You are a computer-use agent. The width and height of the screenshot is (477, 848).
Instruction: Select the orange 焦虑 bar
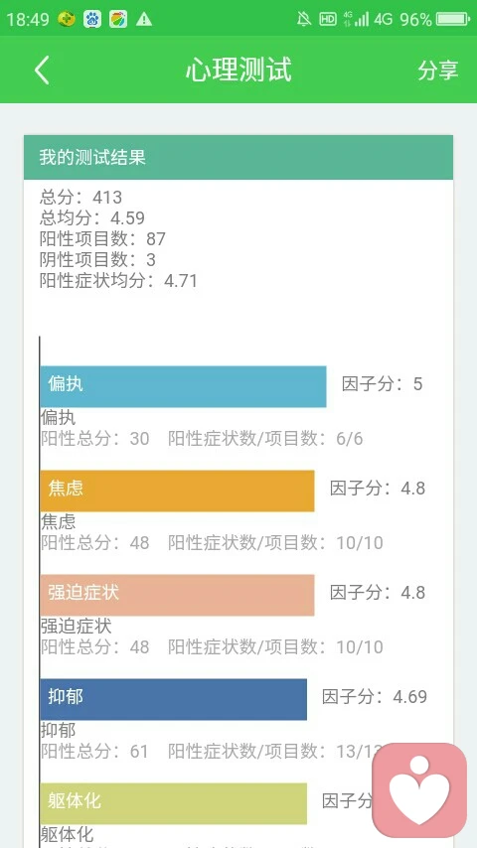pos(177,491)
